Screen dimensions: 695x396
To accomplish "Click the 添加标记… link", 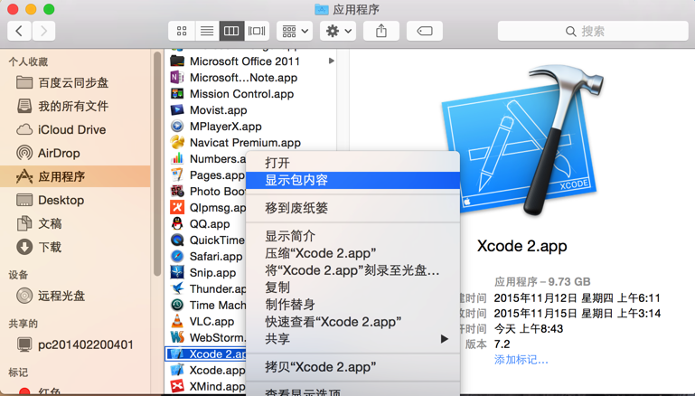I will (521, 360).
